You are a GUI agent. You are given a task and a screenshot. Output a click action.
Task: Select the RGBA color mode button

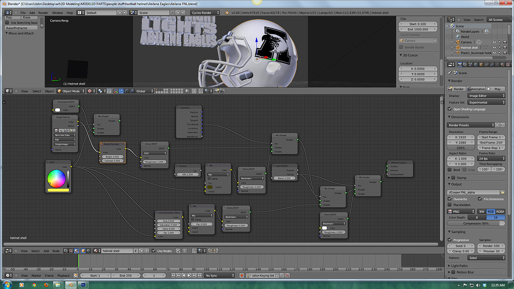pyautogui.click(x=500, y=212)
